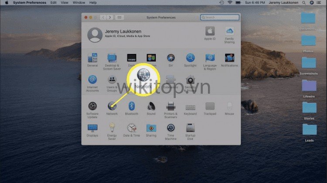Open the Window menu
The image size is (327, 183).
click(x=79, y=3)
